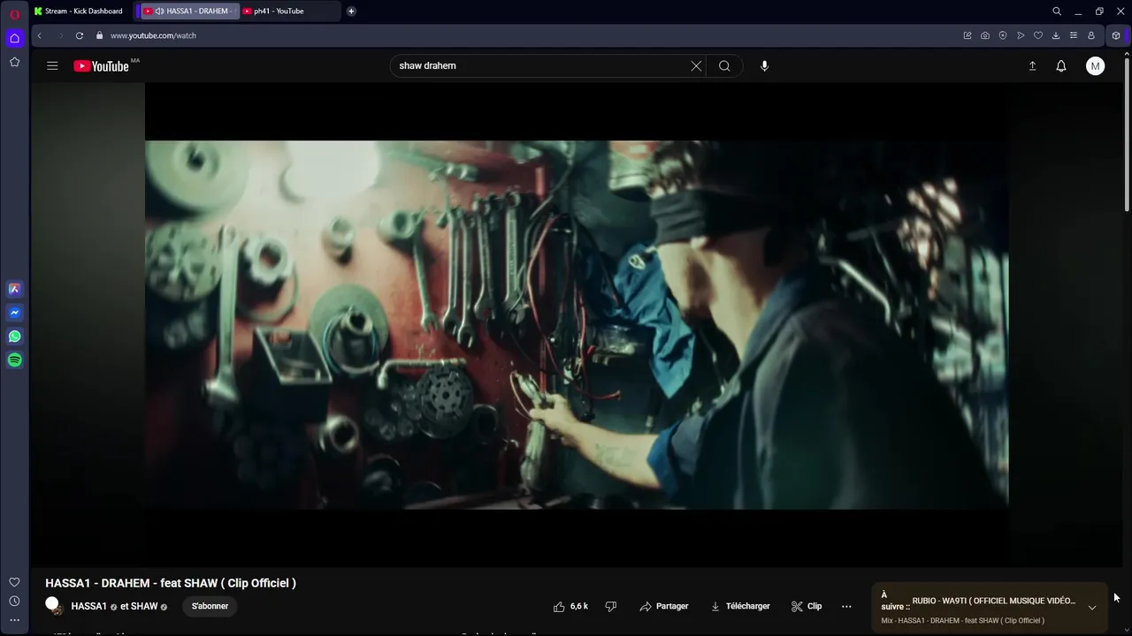Open the SHAW channel link
1132x636 pixels.
click(145, 606)
